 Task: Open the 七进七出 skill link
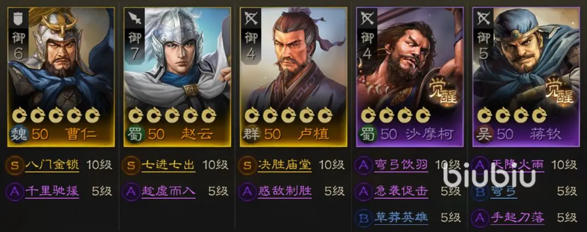pos(168,165)
